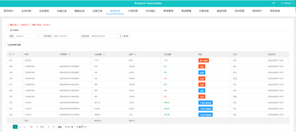Click the timestamp 2024/08/27 16:05

point(275,61)
